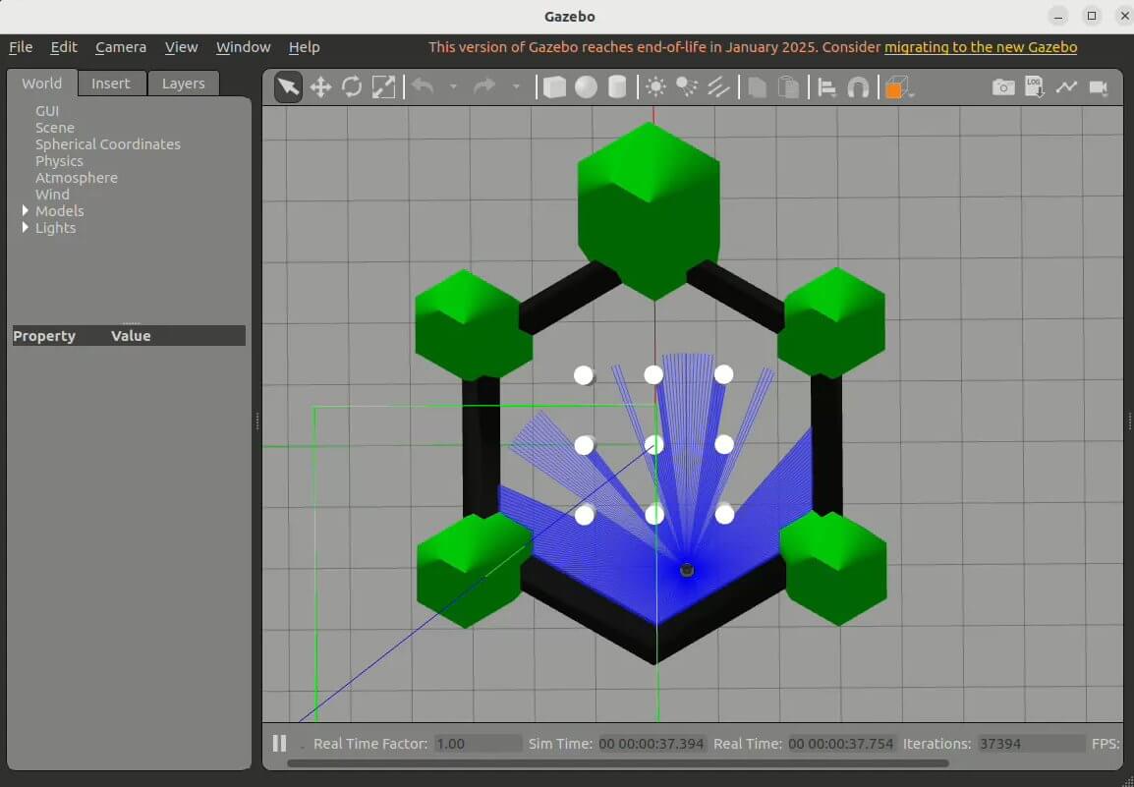Open the Camera menu

[x=121, y=47]
